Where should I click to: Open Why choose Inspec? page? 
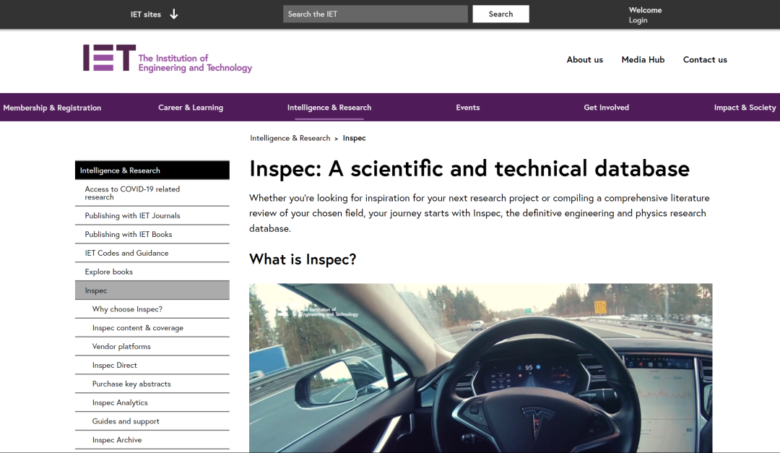tap(152, 309)
